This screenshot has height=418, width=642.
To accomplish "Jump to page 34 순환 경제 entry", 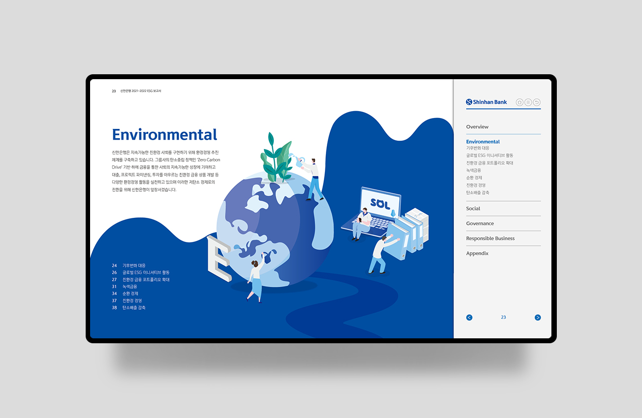I will [125, 294].
